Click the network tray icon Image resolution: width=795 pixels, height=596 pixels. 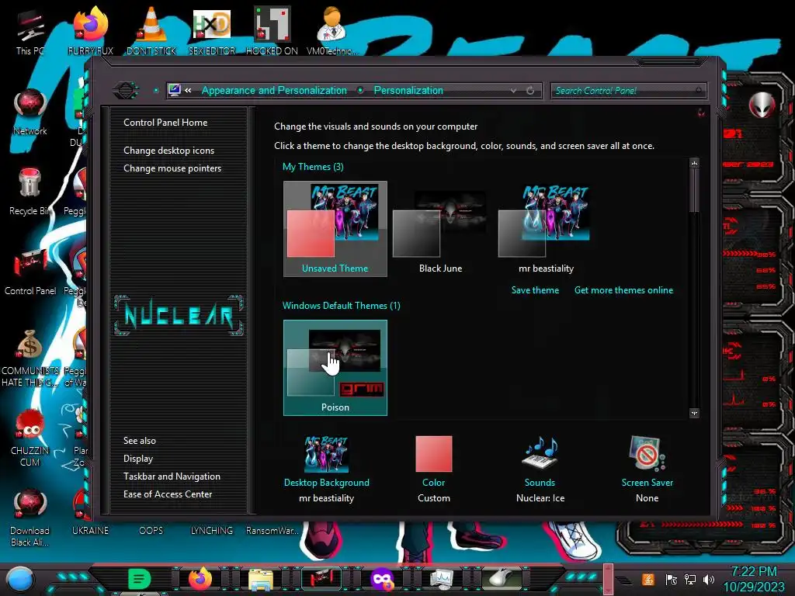(x=690, y=579)
